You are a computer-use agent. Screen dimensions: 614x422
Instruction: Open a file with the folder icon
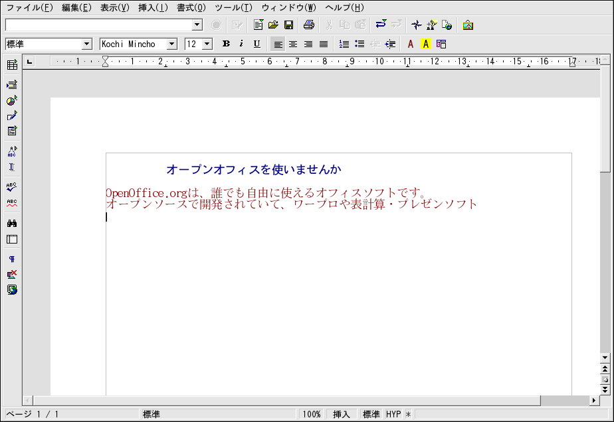(273, 25)
